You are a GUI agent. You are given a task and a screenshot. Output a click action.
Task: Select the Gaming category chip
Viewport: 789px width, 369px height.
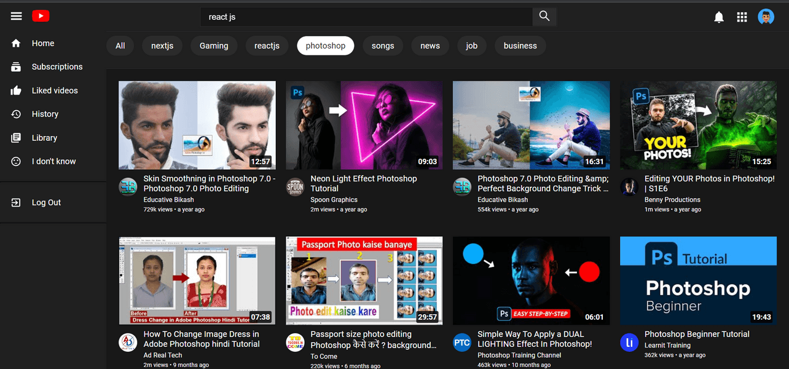(214, 46)
